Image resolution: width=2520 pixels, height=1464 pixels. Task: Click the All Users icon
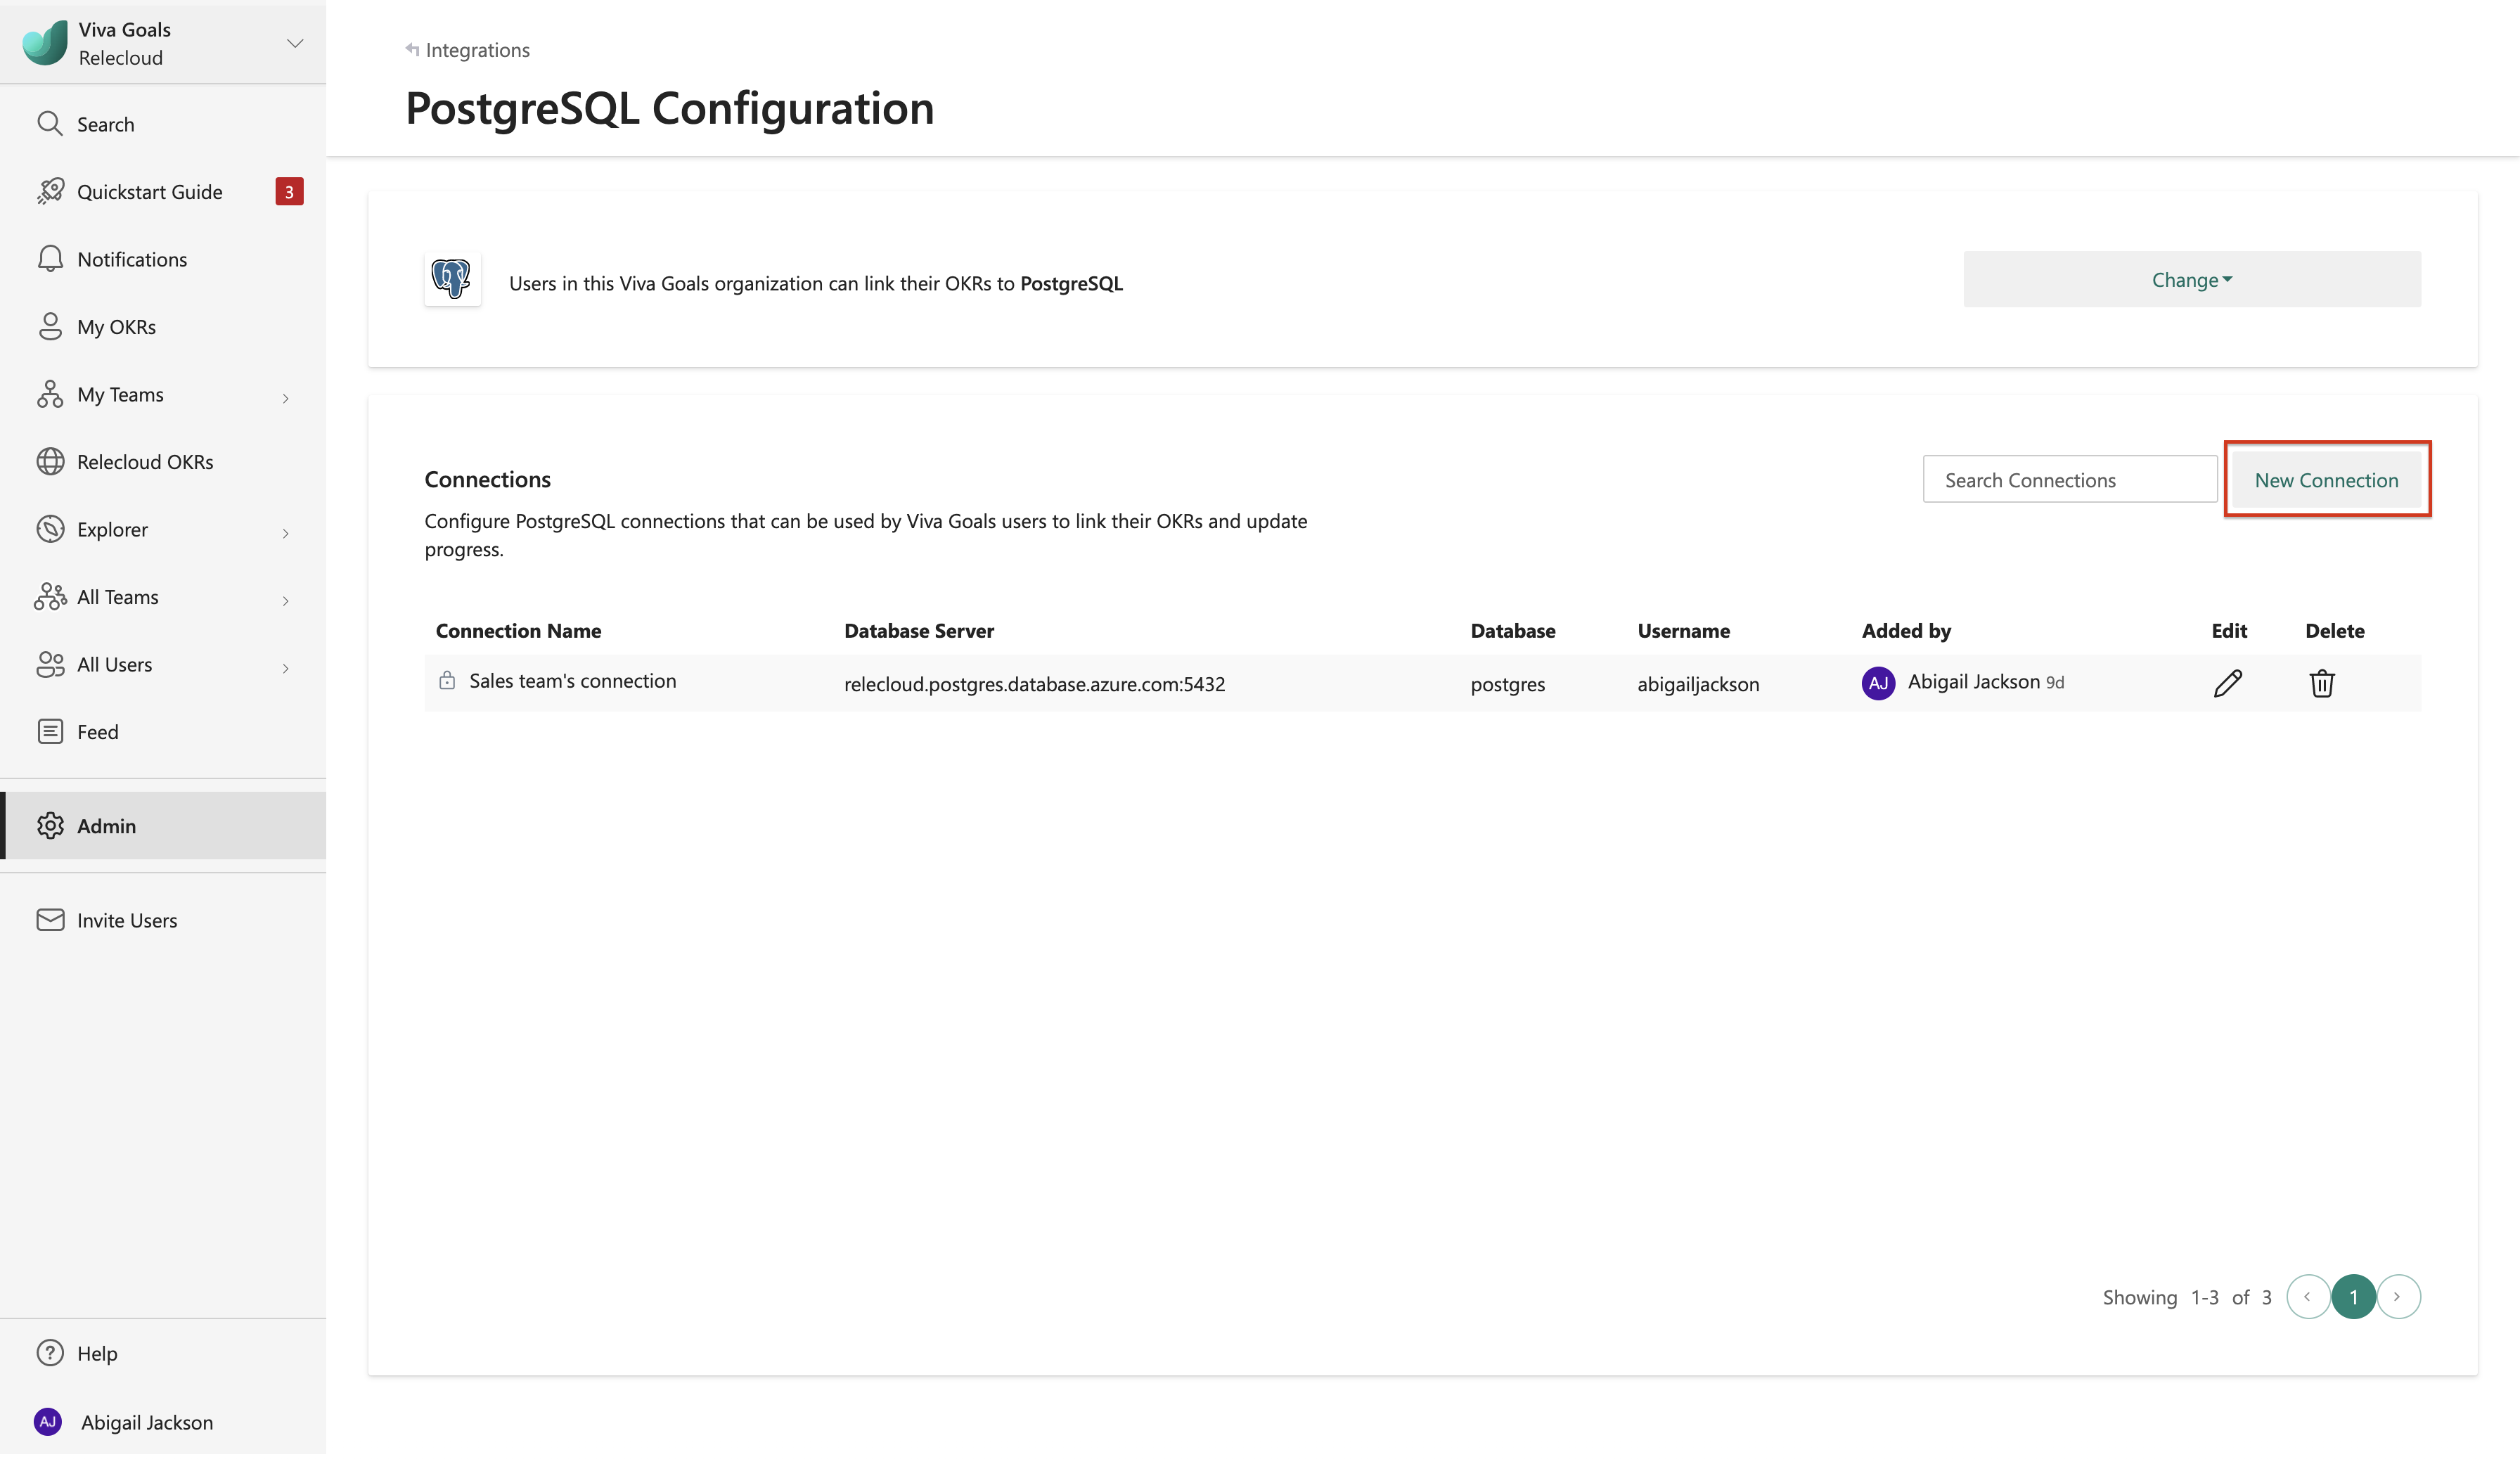tap(50, 664)
